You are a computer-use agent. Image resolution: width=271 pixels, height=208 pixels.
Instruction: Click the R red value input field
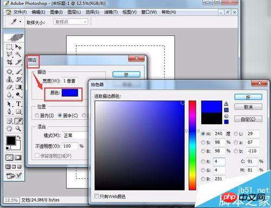coord(219,161)
